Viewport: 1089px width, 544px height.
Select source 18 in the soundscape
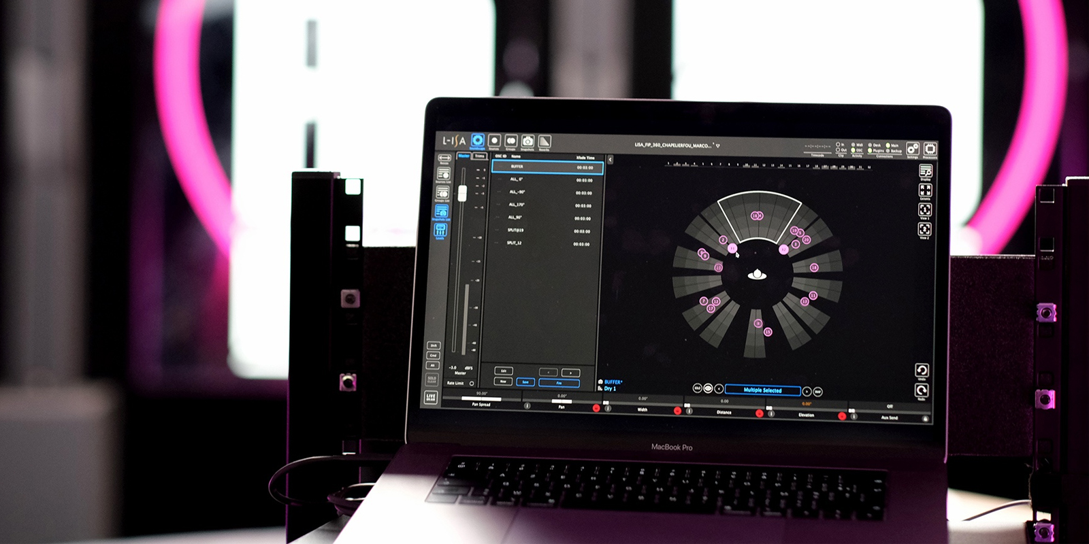click(x=814, y=268)
